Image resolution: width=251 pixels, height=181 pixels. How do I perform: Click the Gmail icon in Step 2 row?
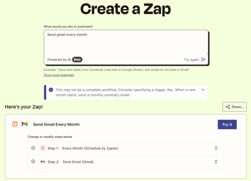click(43, 162)
